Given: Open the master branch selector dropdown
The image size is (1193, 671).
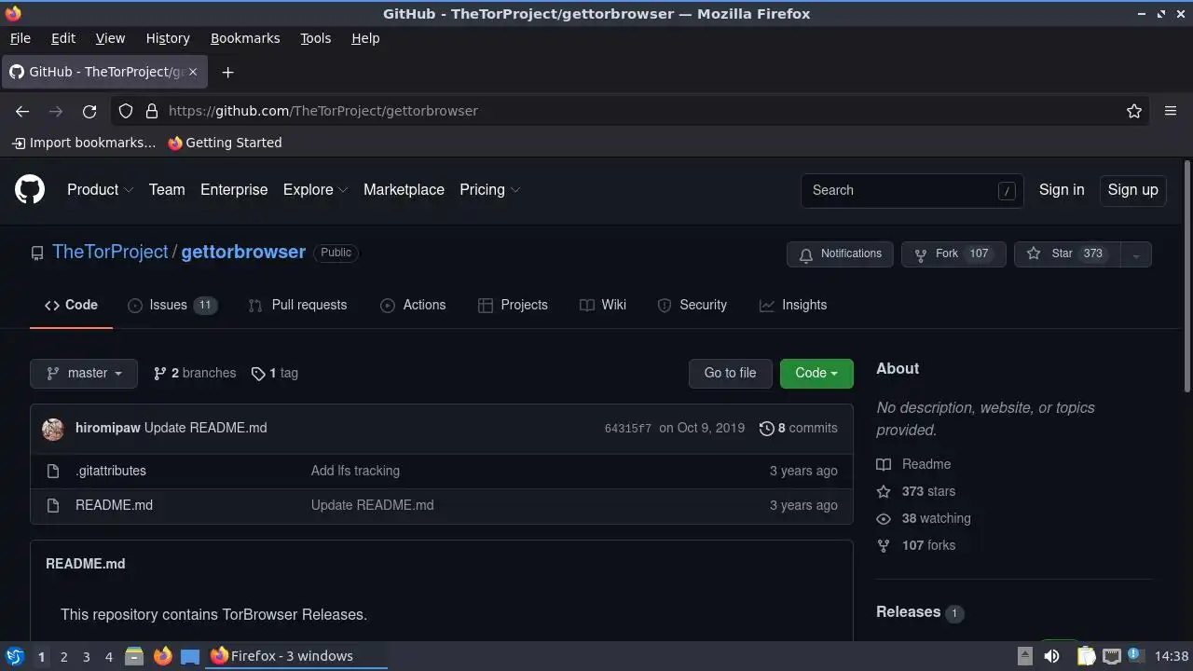Looking at the screenshot, I should (x=84, y=373).
